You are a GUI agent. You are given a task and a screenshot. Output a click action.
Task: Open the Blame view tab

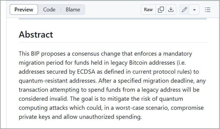(73, 10)
